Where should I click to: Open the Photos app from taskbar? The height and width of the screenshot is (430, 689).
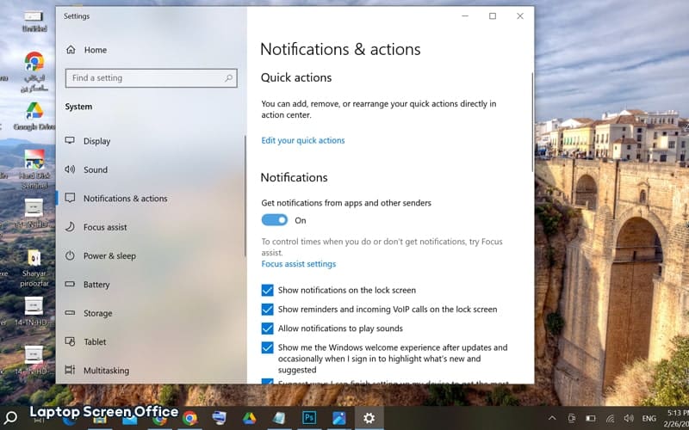(x=338, y=418)
